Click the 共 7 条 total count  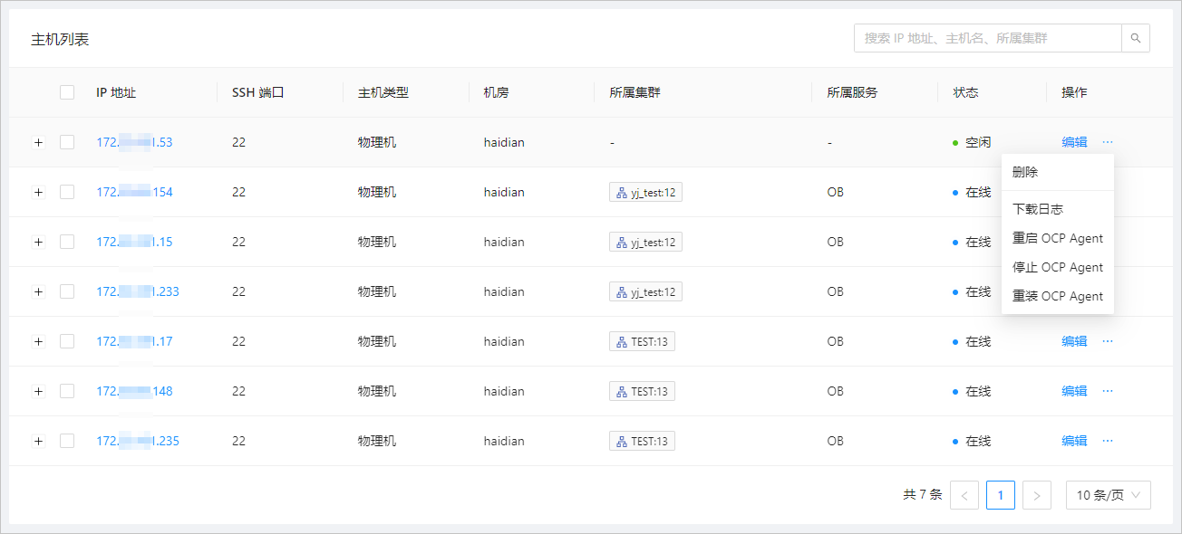(923, 495)
